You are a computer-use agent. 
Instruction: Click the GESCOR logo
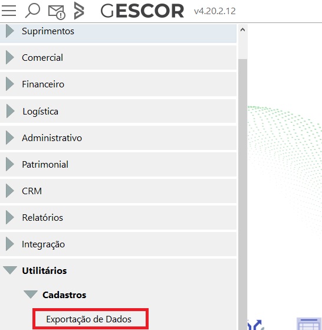(142, 11)
